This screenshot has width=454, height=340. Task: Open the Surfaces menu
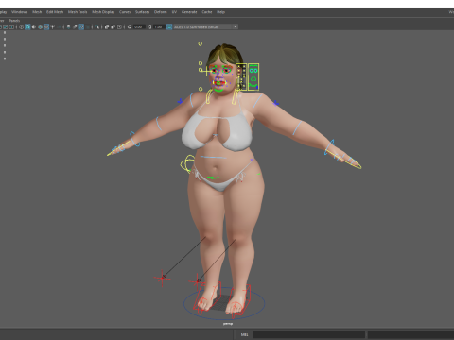tap(142, 12)
